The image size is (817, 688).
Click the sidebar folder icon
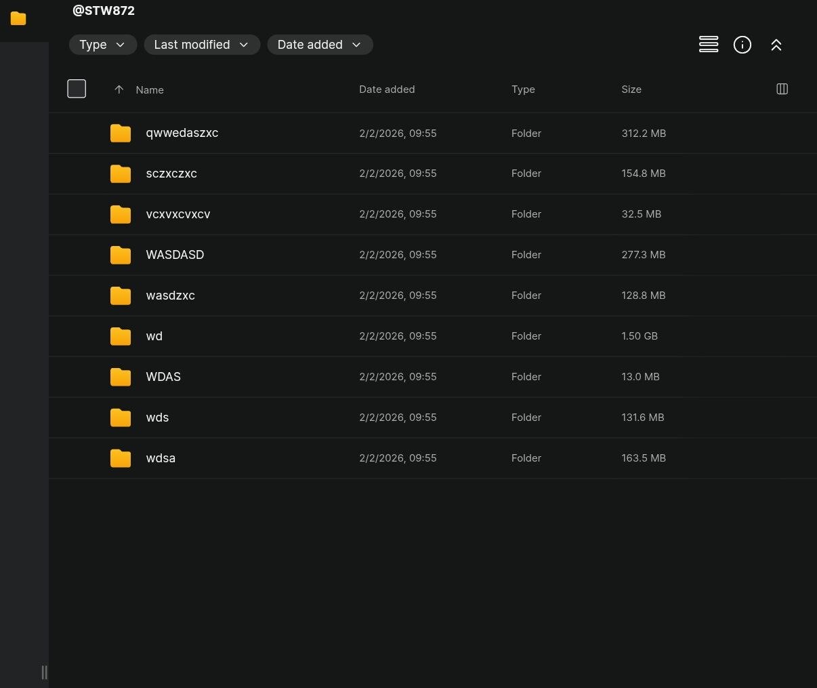18,18
